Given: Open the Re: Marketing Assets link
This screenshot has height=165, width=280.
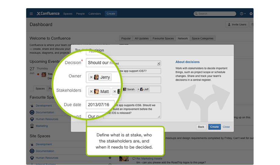Looking at the screenshot, I should [x=149, y=159].
